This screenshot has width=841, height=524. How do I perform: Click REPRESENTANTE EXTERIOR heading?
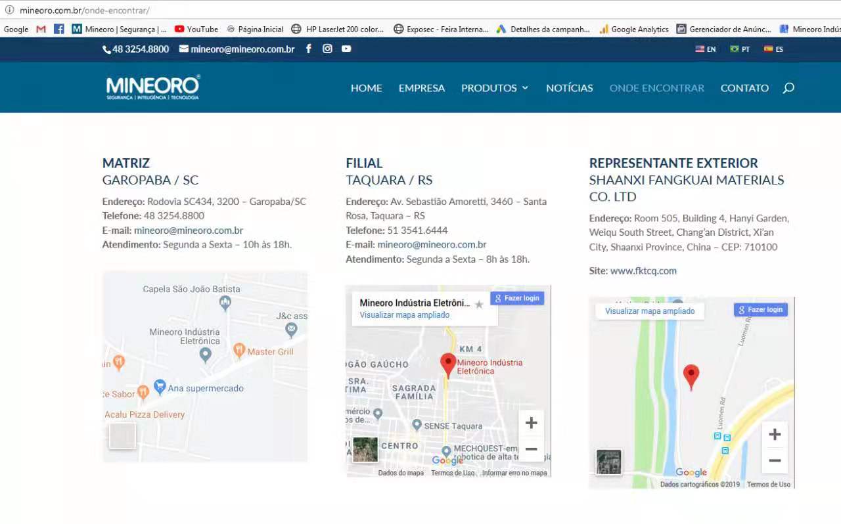pos(673,163)
